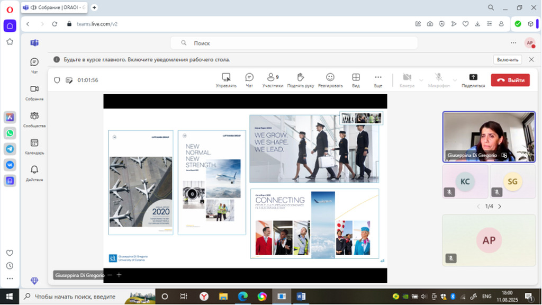542x305 pixels.
Task: Click the Teams search field (Поиск)
Action: (294, 43)
